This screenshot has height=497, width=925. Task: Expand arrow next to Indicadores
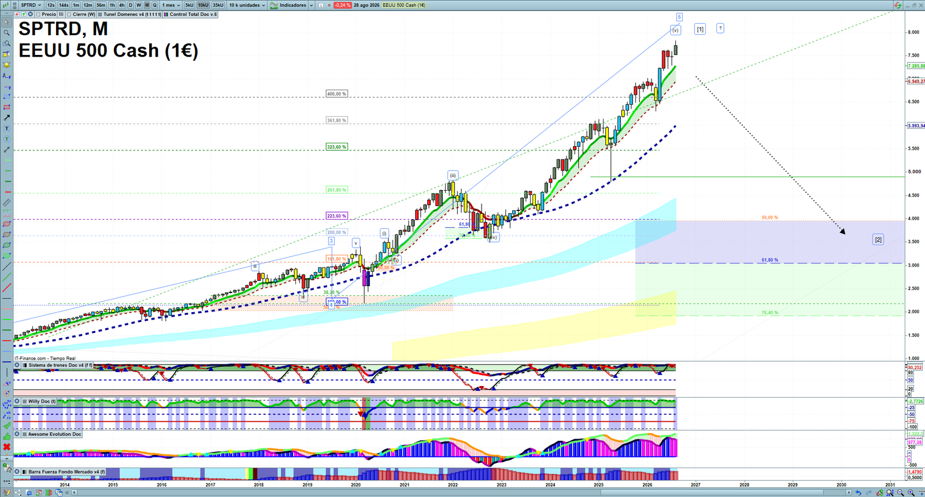coord(311,5)
